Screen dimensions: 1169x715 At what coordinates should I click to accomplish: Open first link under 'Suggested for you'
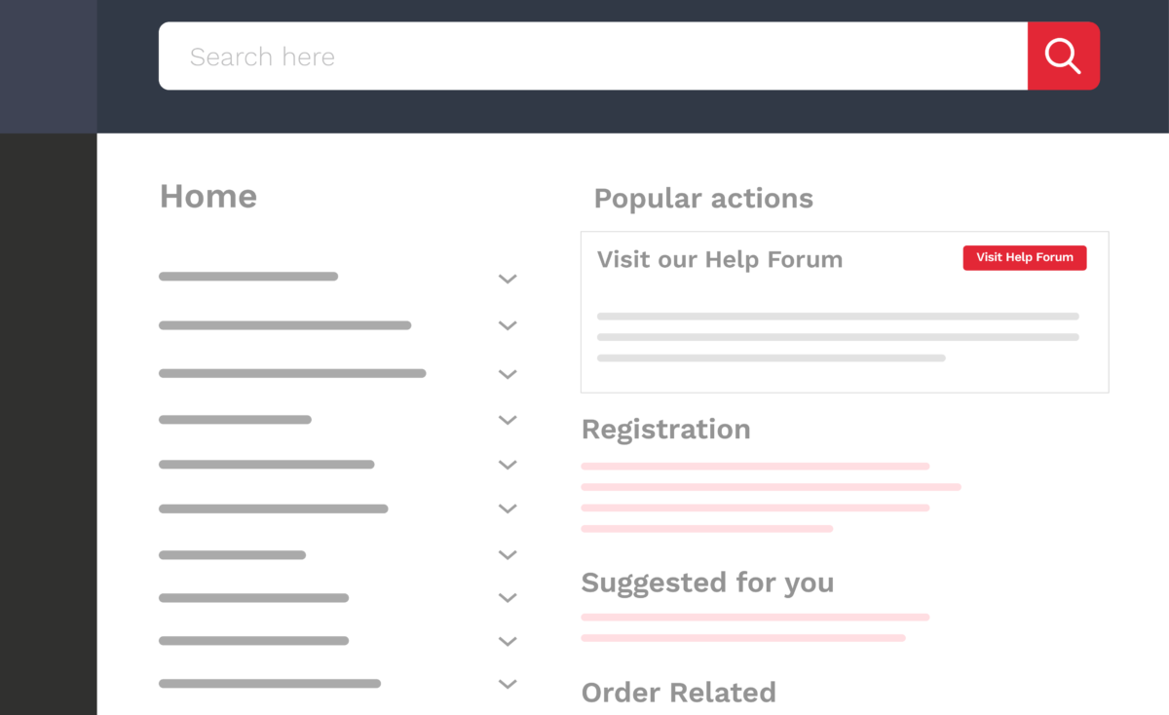755,618
